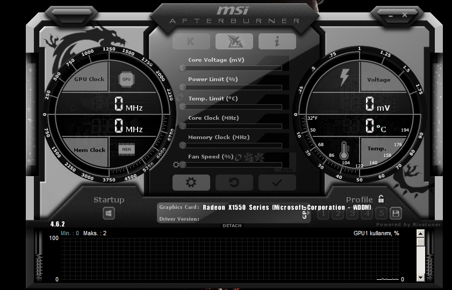Minimize the Afterburner window

coord(391,16)
